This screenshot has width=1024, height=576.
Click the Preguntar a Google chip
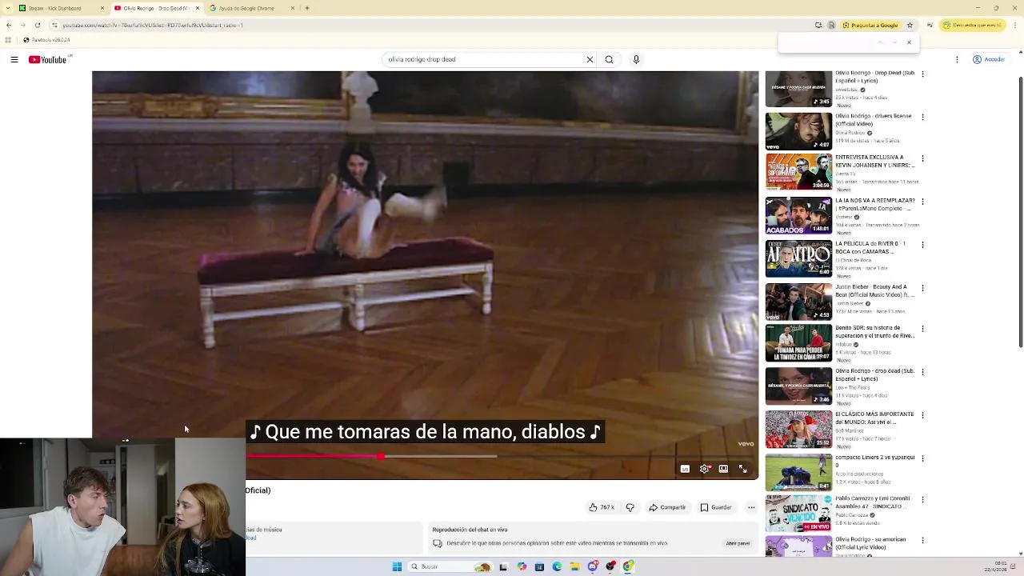870,25
